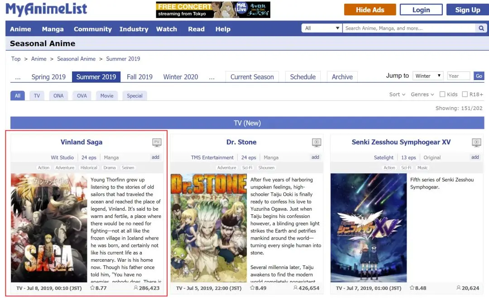Viewport: 489px width, 298px height.
Task: Switch to the Winter 2020 tab
Action: pyautogui.click(x=181, y=77)
